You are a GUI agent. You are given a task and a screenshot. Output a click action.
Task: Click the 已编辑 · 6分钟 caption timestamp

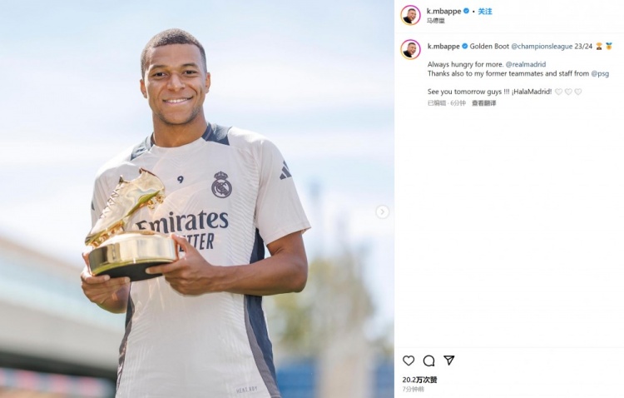447,102
